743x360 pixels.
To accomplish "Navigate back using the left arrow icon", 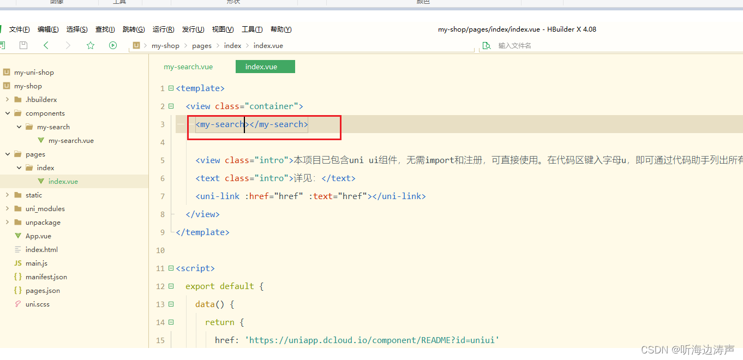I will point(46,45).
